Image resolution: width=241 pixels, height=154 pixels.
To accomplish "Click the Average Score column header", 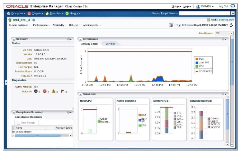I will [59, 128].
